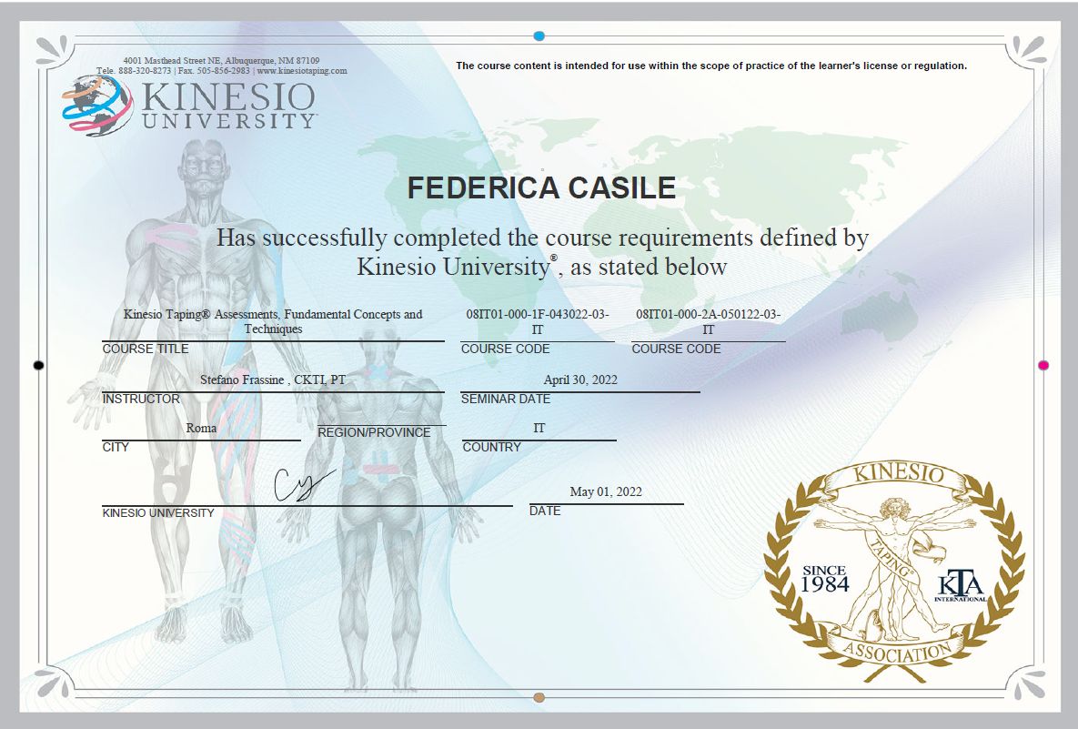Click the top-left corner floral ornament
1078x729 pixels.
click(51, 50)
